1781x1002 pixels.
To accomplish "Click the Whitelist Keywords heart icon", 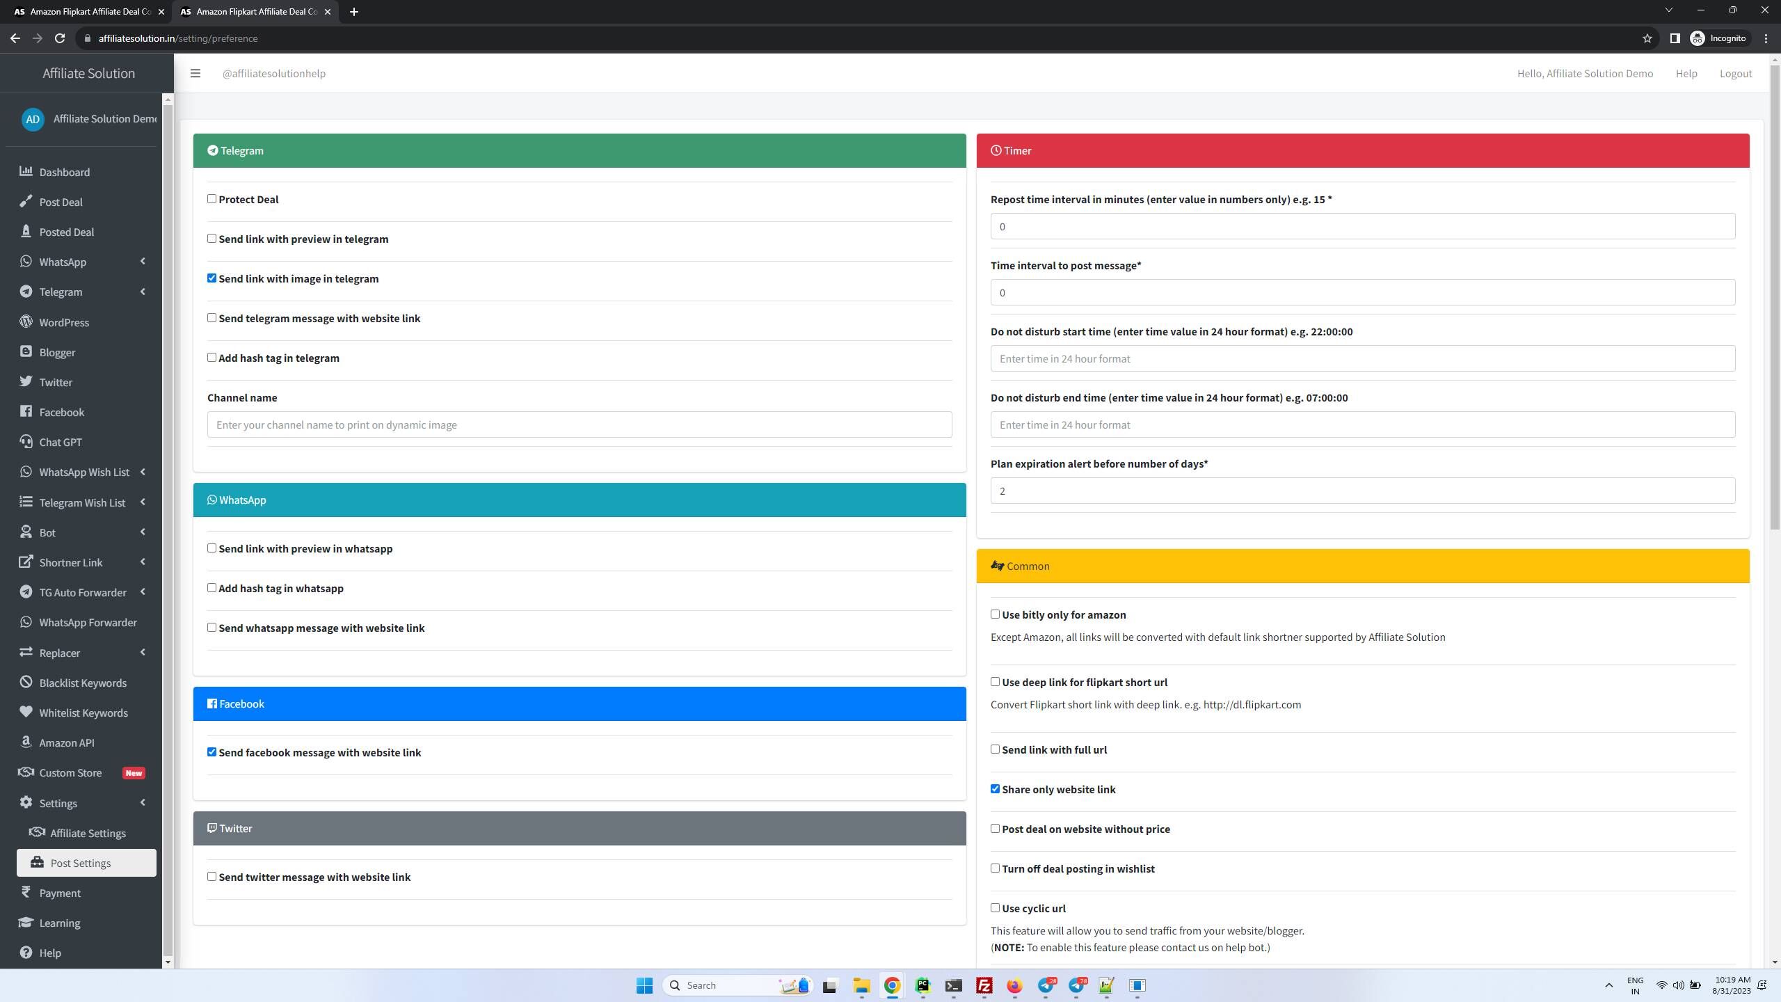I will pos(26,712).
